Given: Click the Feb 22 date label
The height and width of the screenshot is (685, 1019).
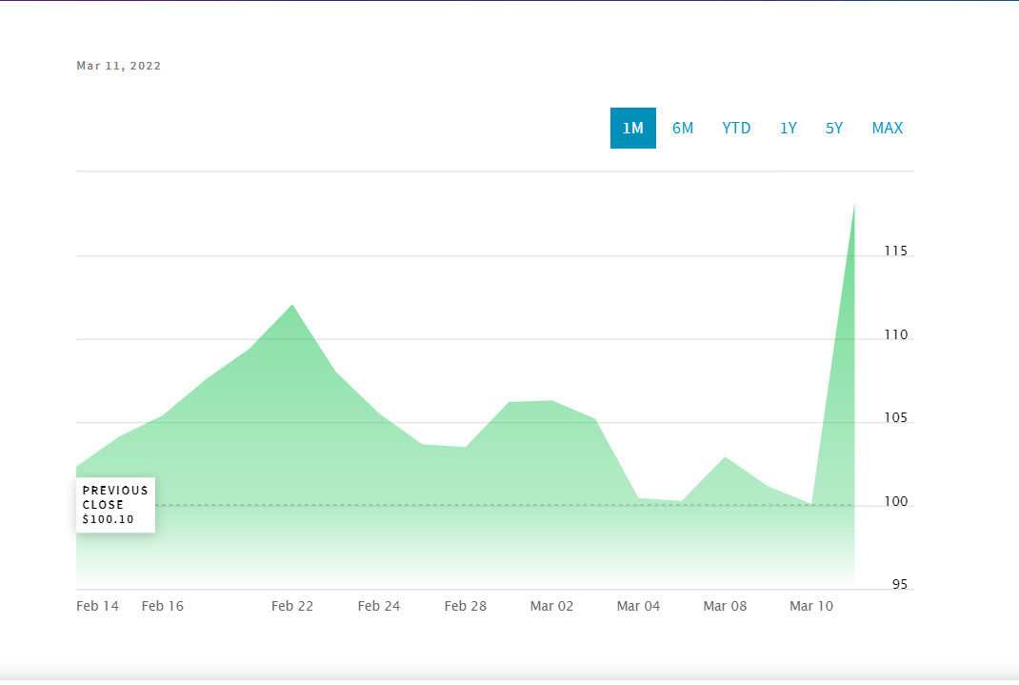Looking at the screenshot, I should [x=292, y=606].
